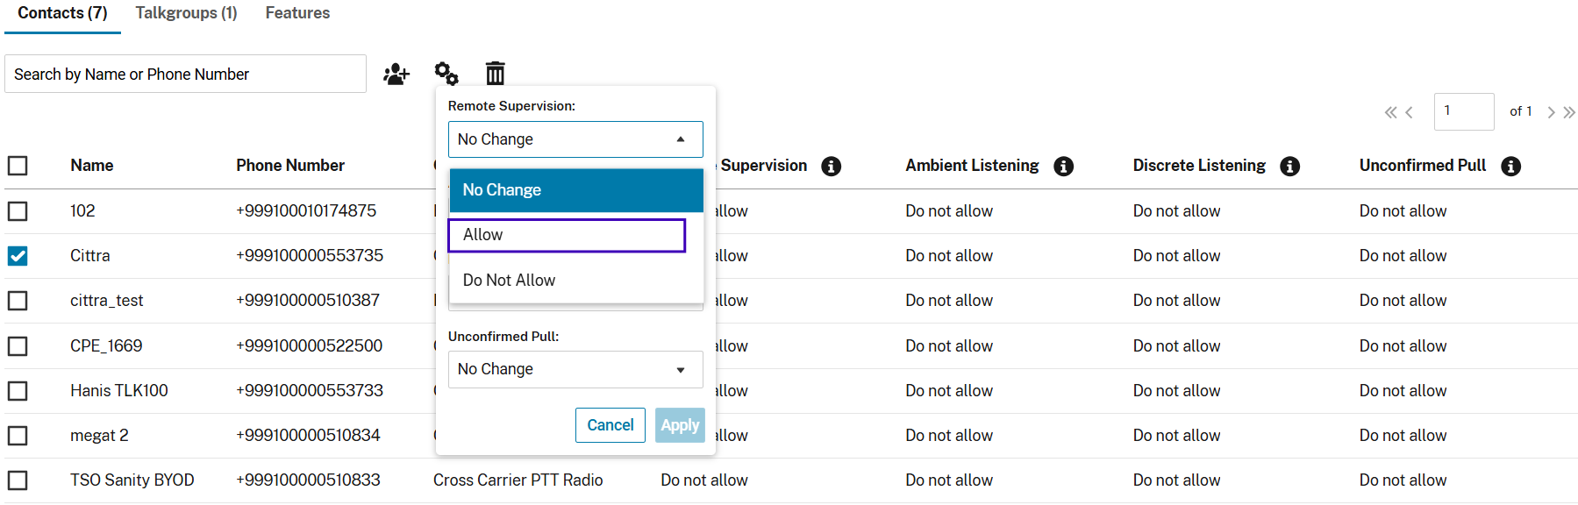Check the TSO Sanity BYOD checkbox
This screenshot has height=505, width=1578.
(18, 480)
